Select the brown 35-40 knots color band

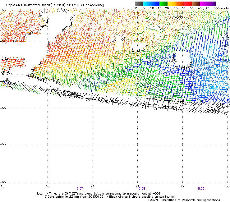[x=196, y=4]
